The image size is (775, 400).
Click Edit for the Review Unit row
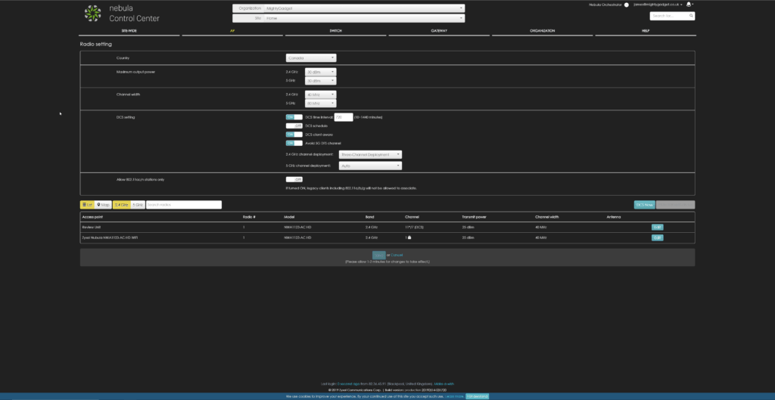click(x=657, y=226)
